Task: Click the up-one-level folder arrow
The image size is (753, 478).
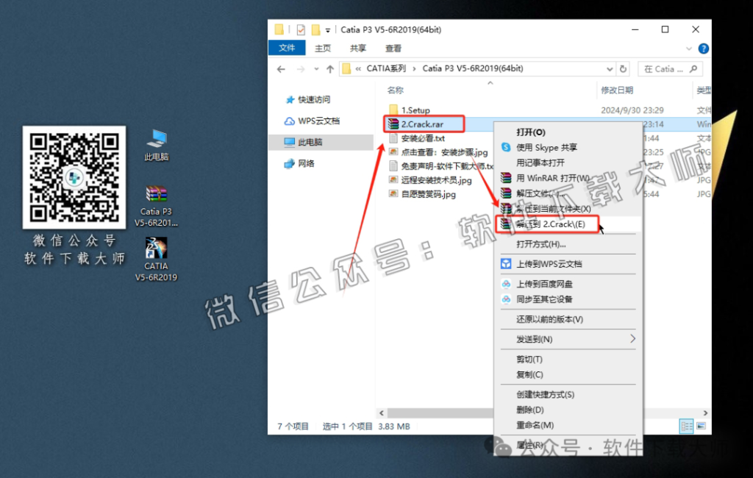Action: [x=330, y=68]
